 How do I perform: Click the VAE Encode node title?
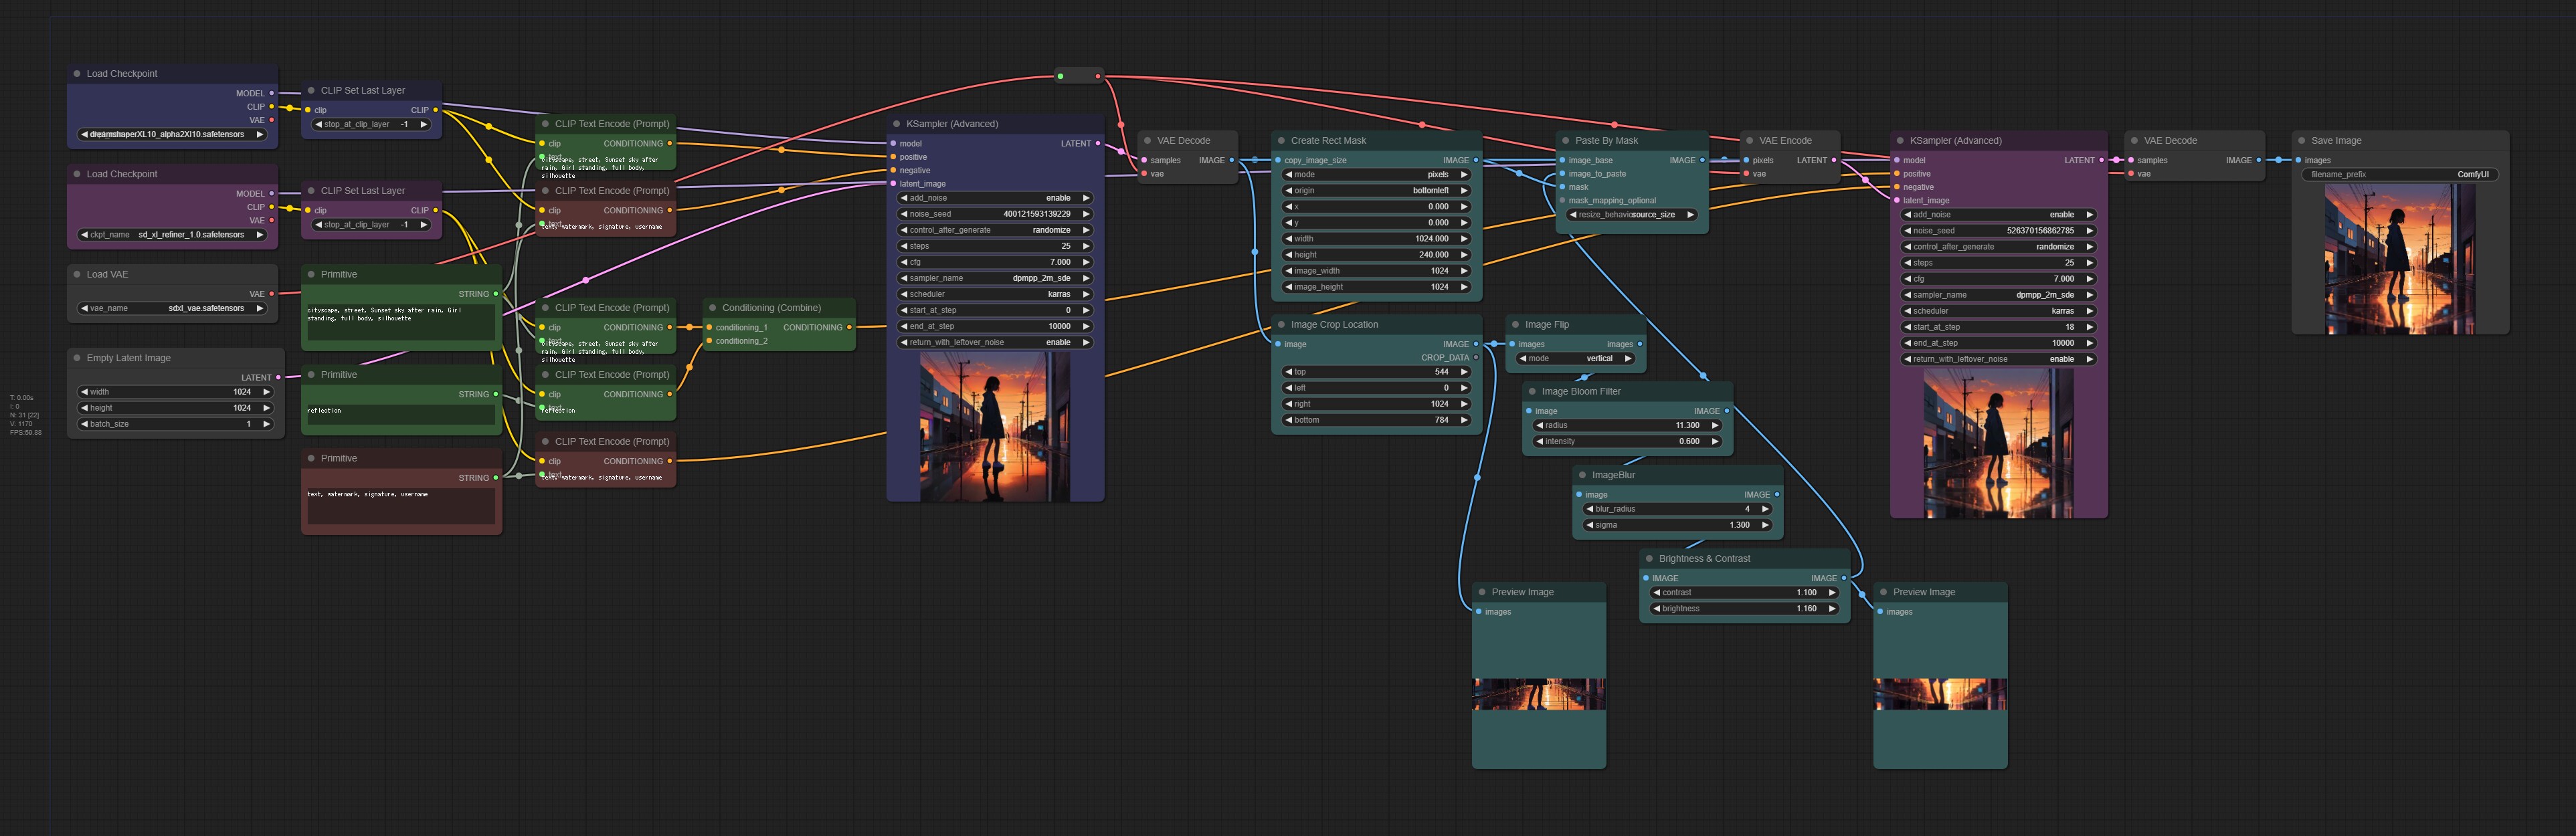click(1785, 141)
